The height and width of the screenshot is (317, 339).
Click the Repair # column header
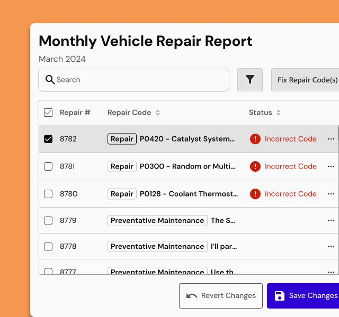pyautogui.click(x=75, y=113)
